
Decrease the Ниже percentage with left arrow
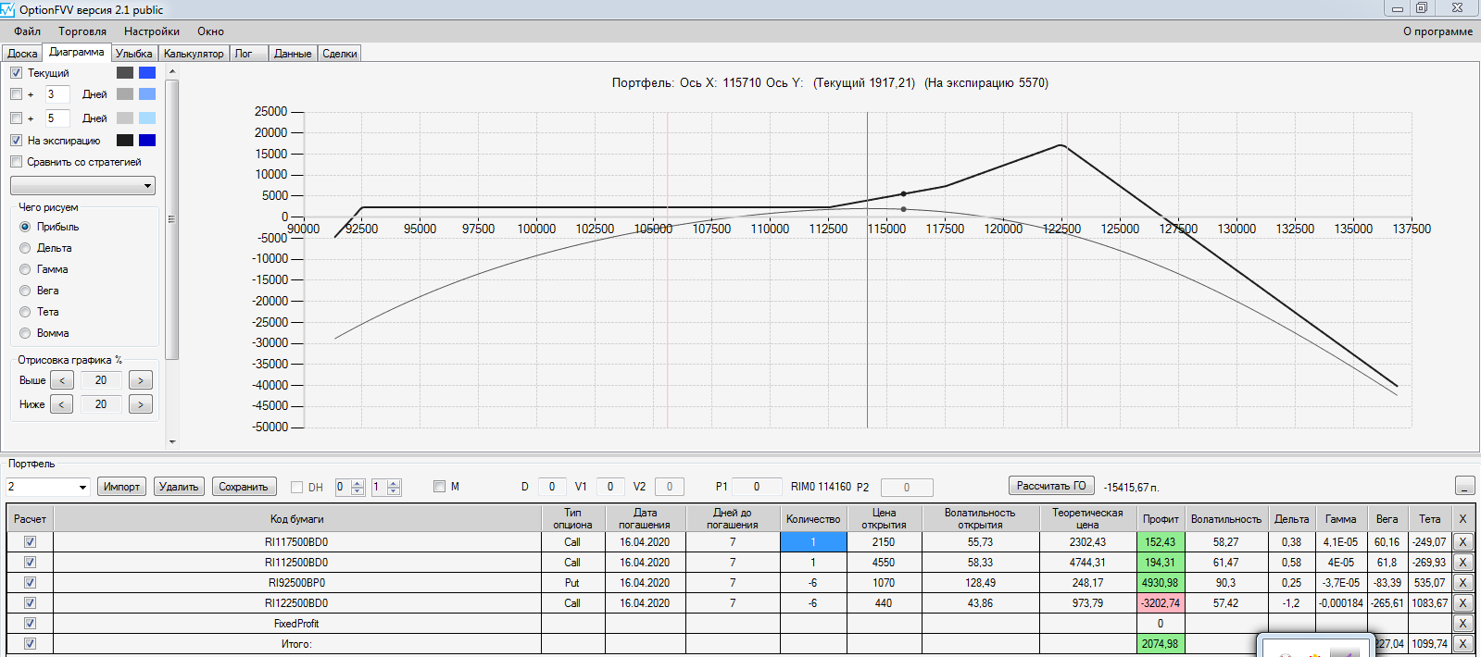point(62,404)
